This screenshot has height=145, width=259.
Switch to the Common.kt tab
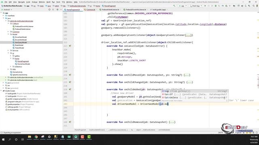pyautogui.click(x=91, y=10)
